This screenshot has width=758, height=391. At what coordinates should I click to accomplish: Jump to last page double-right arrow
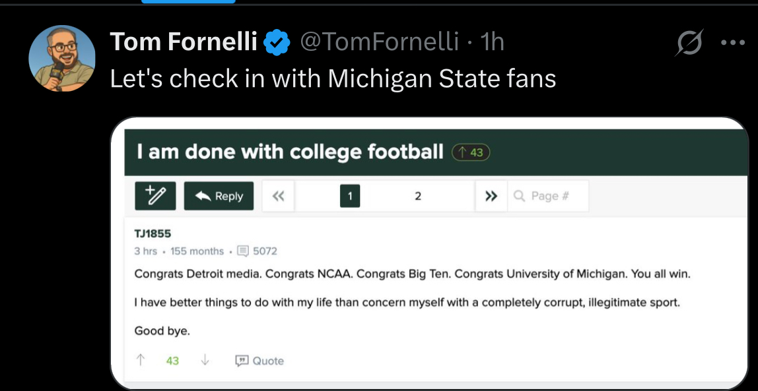(x=491, y=196)
